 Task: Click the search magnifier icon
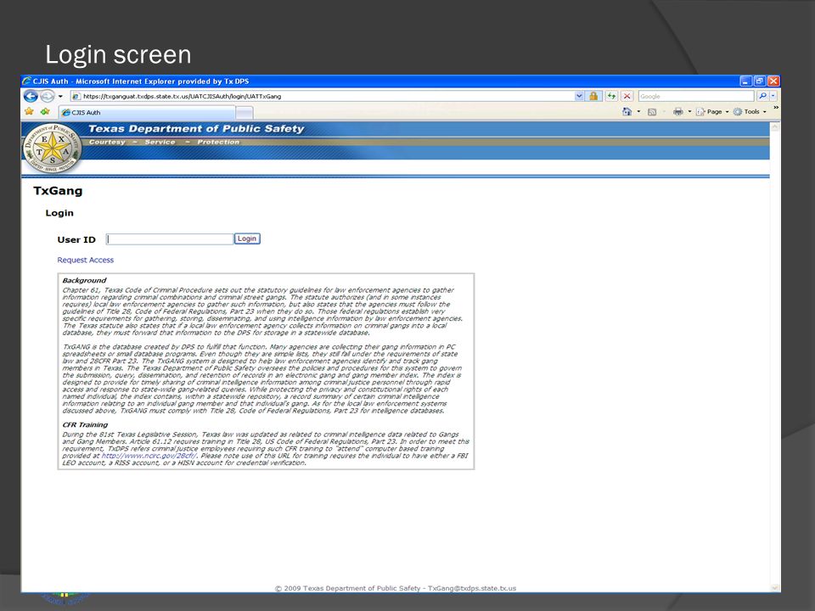click(762, 96)
